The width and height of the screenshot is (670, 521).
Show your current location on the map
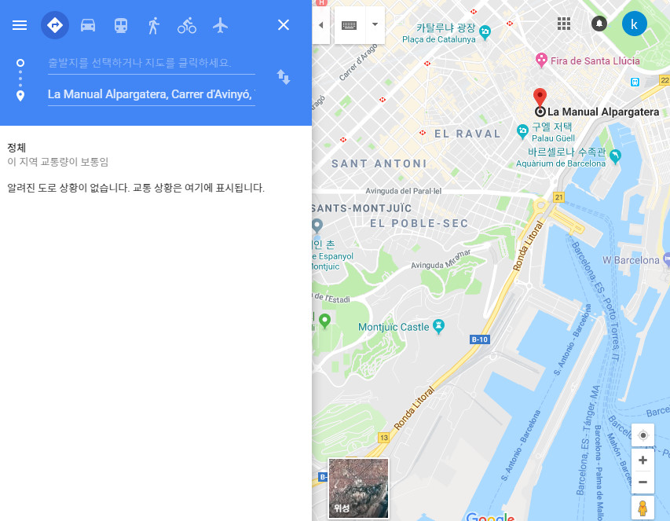[643, 435]
